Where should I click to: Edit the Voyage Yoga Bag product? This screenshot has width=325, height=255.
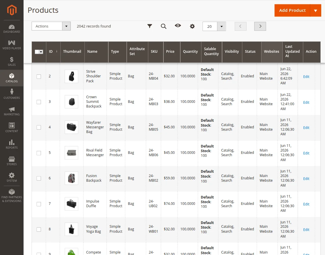pyautogui.click(x=306, y=230)
